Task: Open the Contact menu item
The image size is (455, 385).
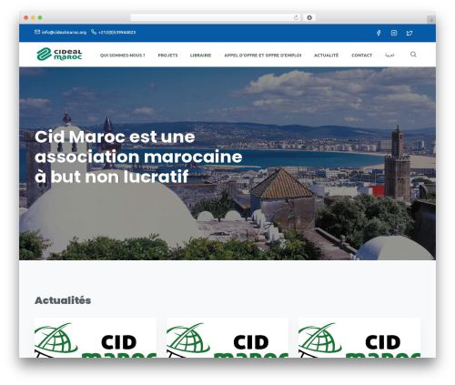Action: pos(361,56)
